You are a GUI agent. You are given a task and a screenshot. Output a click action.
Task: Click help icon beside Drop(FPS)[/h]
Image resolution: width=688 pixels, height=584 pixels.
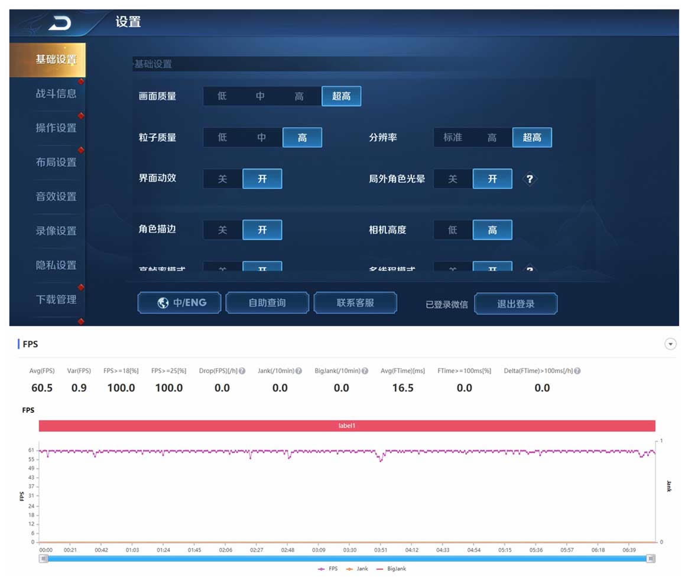(x=242, y=371)
